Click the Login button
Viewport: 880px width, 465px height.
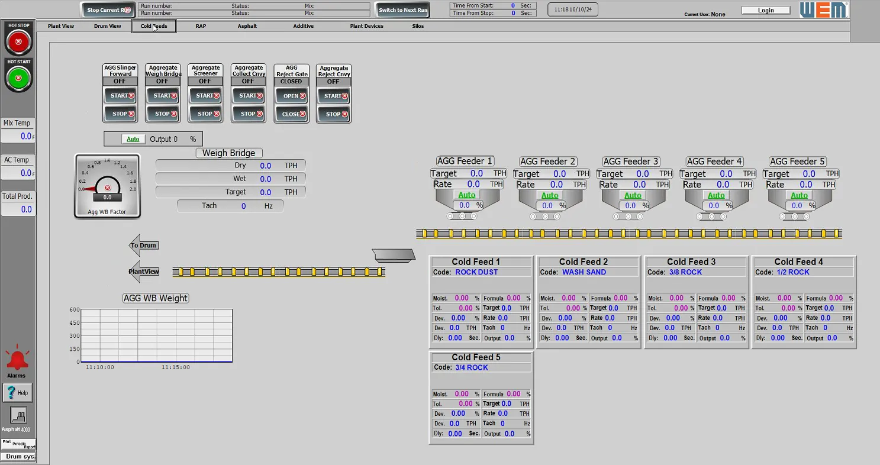pyautogui.click(x=765, y=9)
